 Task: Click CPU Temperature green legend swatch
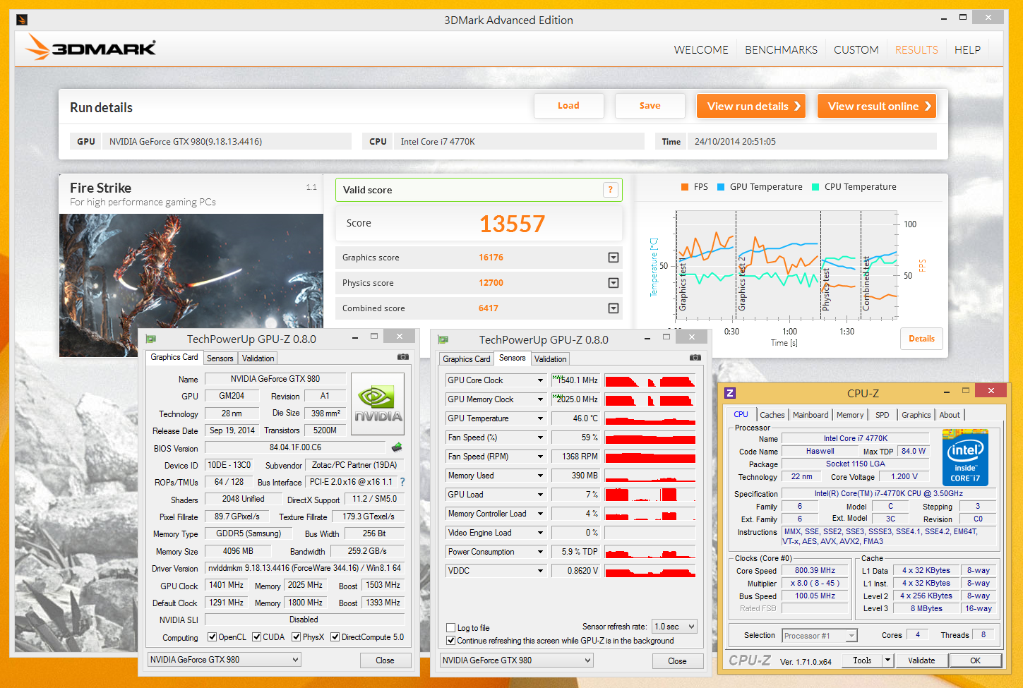[x=815, y=187]
